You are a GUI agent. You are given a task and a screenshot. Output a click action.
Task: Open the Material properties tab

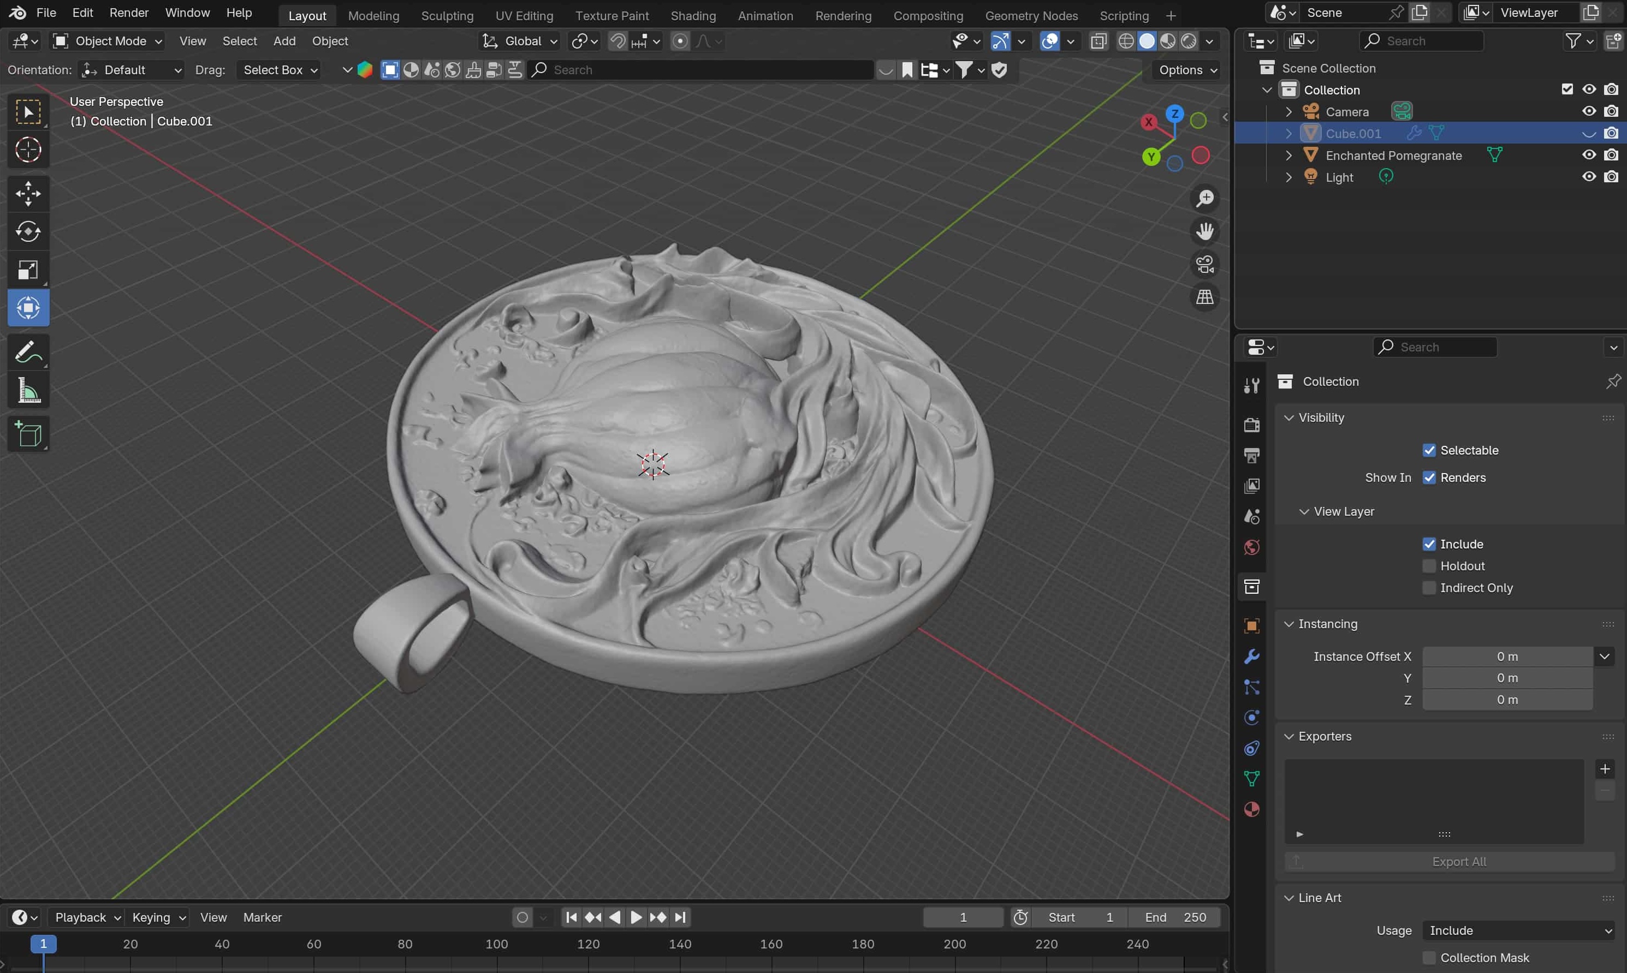tap(1251, 809)
